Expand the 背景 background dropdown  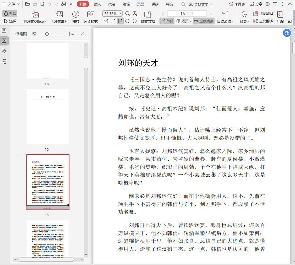pos(249,22)
